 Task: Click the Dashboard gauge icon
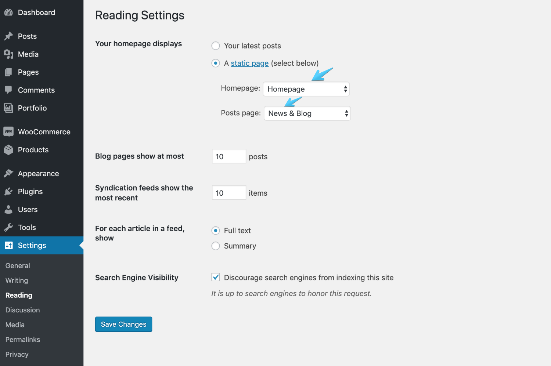(8, 12)
